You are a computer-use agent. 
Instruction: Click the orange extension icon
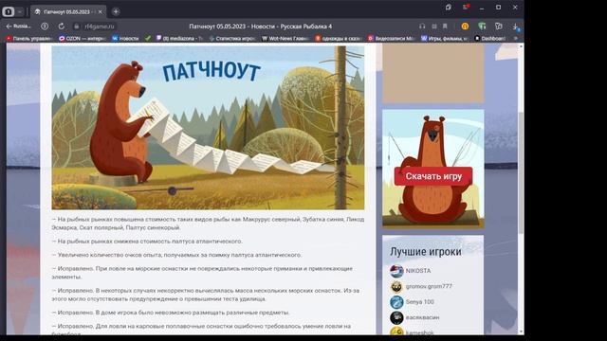pyautogui.click(x=465, y=27)
